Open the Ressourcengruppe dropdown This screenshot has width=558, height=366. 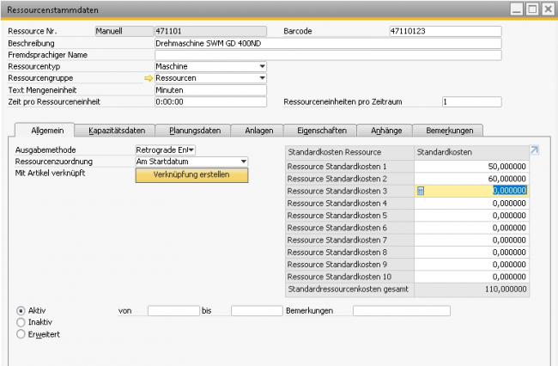[x=263, y=78]
